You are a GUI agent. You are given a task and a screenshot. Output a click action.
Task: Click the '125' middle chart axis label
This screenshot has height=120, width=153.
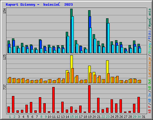(5, 57)
